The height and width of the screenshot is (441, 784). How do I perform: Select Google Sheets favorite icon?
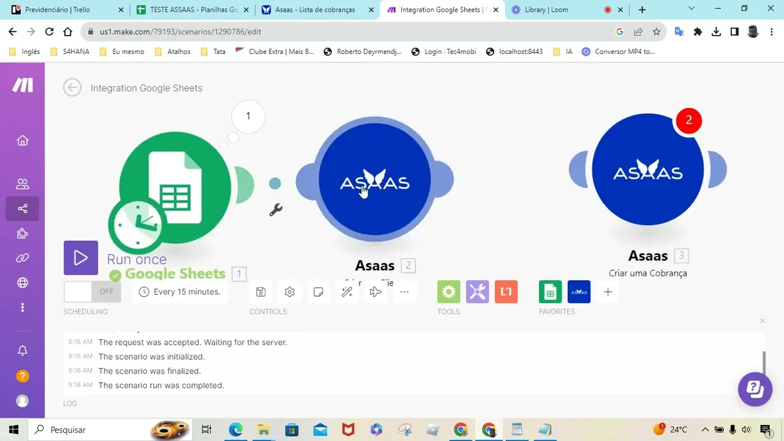(x=551, y=292)
